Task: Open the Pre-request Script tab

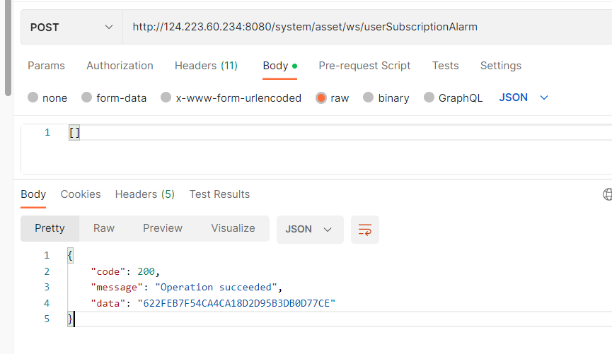Action: [x=364, y=66]
